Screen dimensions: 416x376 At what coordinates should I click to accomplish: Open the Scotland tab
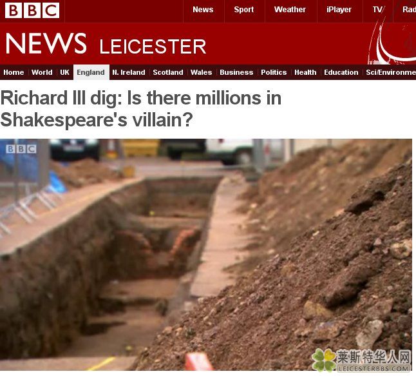(x=168, y=72)
